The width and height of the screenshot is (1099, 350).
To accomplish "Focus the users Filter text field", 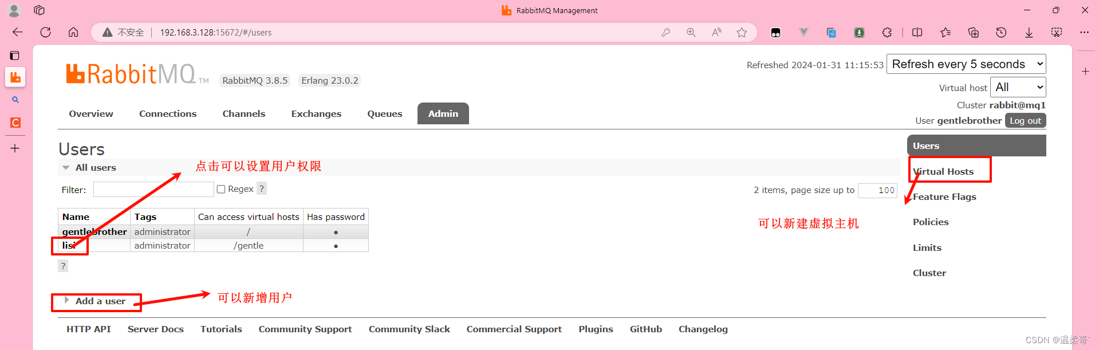I will [153, 190].
